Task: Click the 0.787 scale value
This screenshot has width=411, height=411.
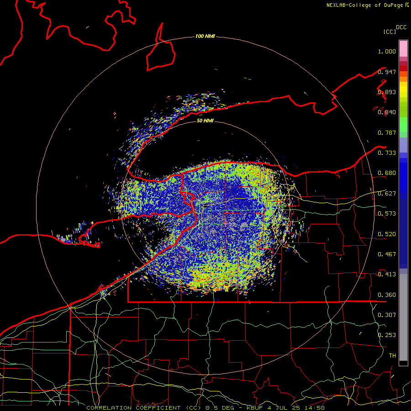Action: tap(387, 132)
